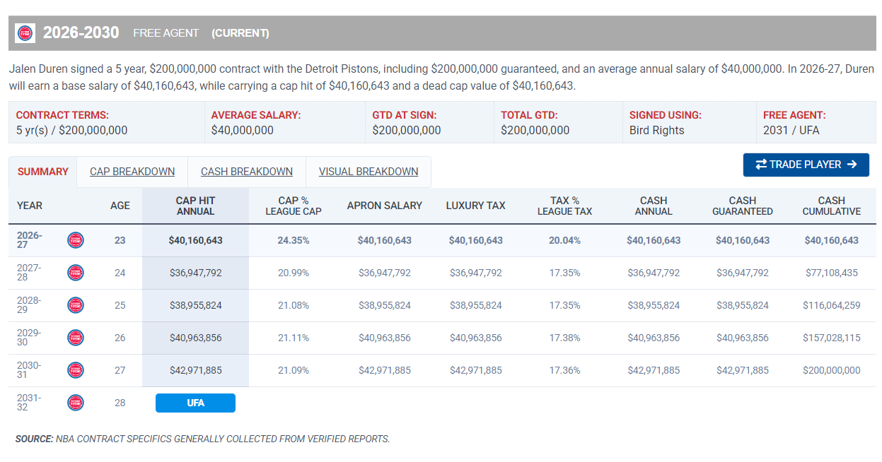
Task: Click the Luxury Tax column header
Action: pyautogui.click(x=476, y=206)
